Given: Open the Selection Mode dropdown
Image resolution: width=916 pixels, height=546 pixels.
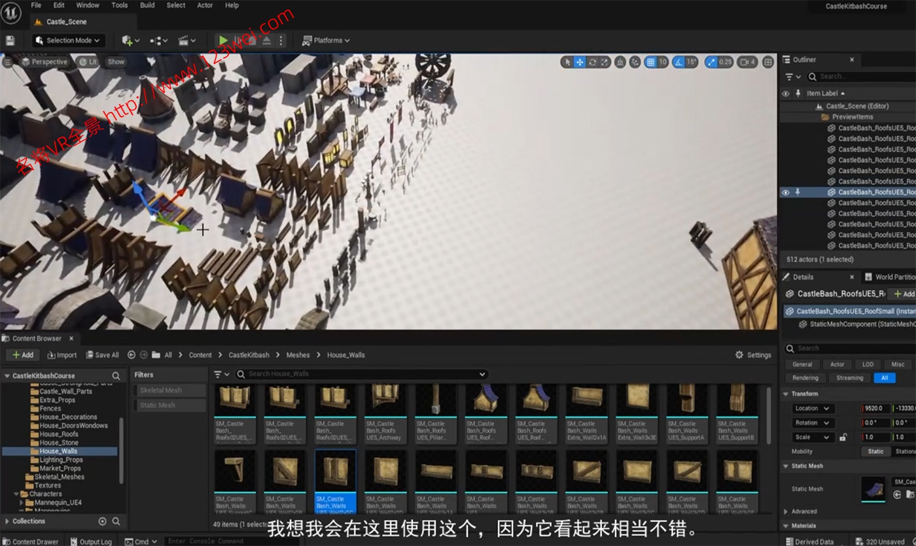Looking at the screenshot, I should coord(68,40).
